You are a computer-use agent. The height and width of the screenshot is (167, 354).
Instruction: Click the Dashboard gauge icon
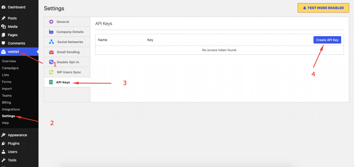[3, 7]
